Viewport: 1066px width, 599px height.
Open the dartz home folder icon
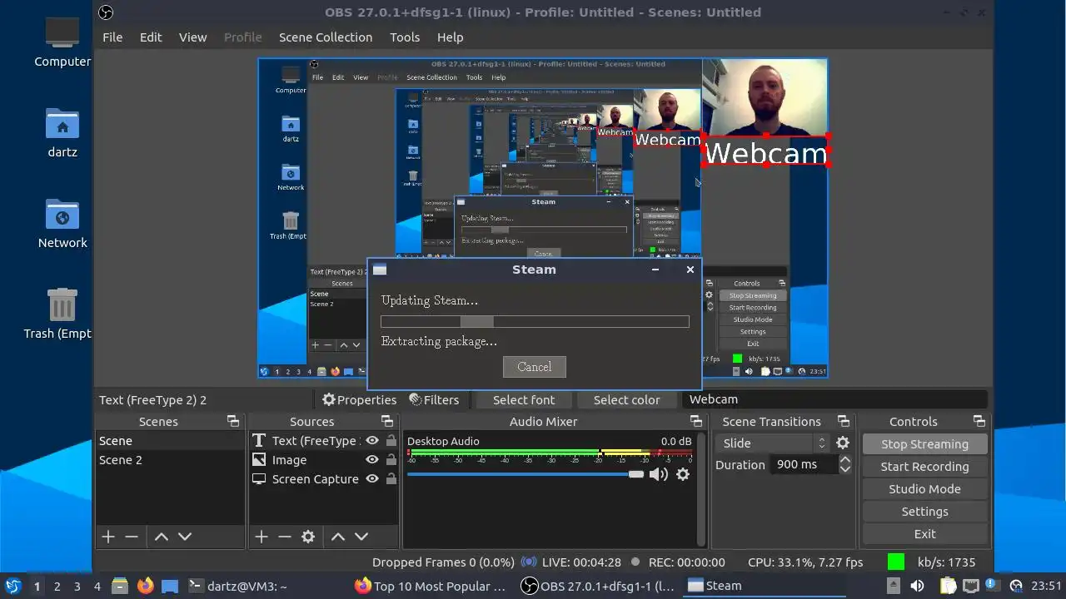click(62, 133)
